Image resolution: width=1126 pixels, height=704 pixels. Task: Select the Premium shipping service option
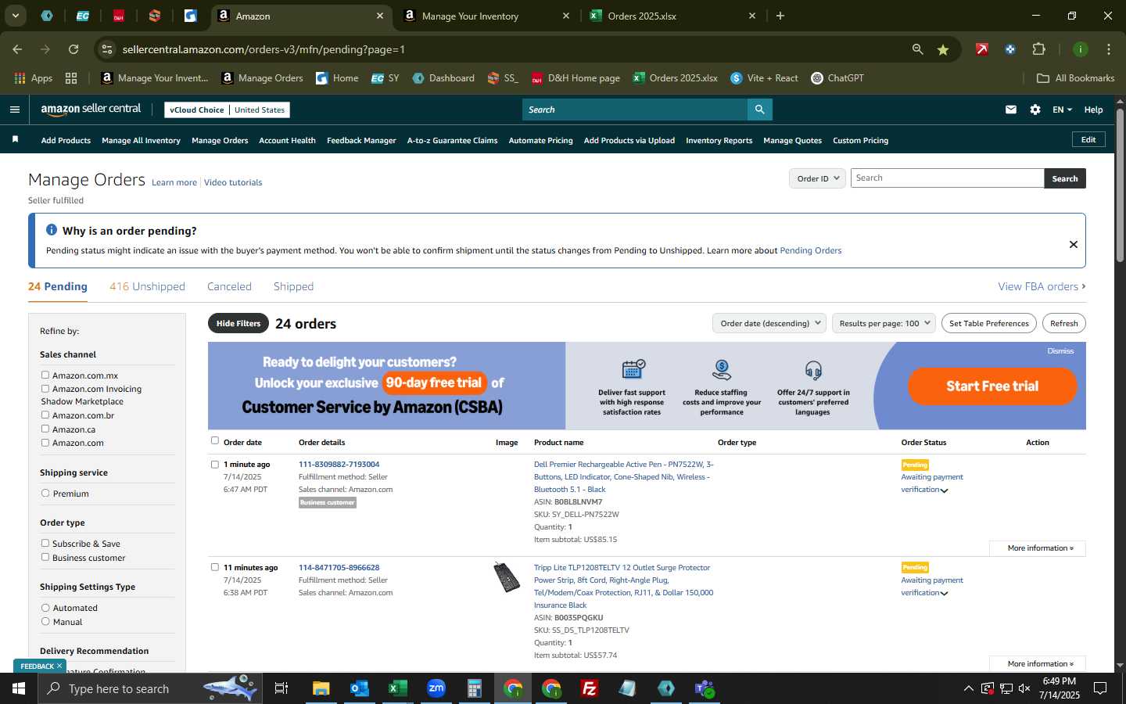(45, 494)
